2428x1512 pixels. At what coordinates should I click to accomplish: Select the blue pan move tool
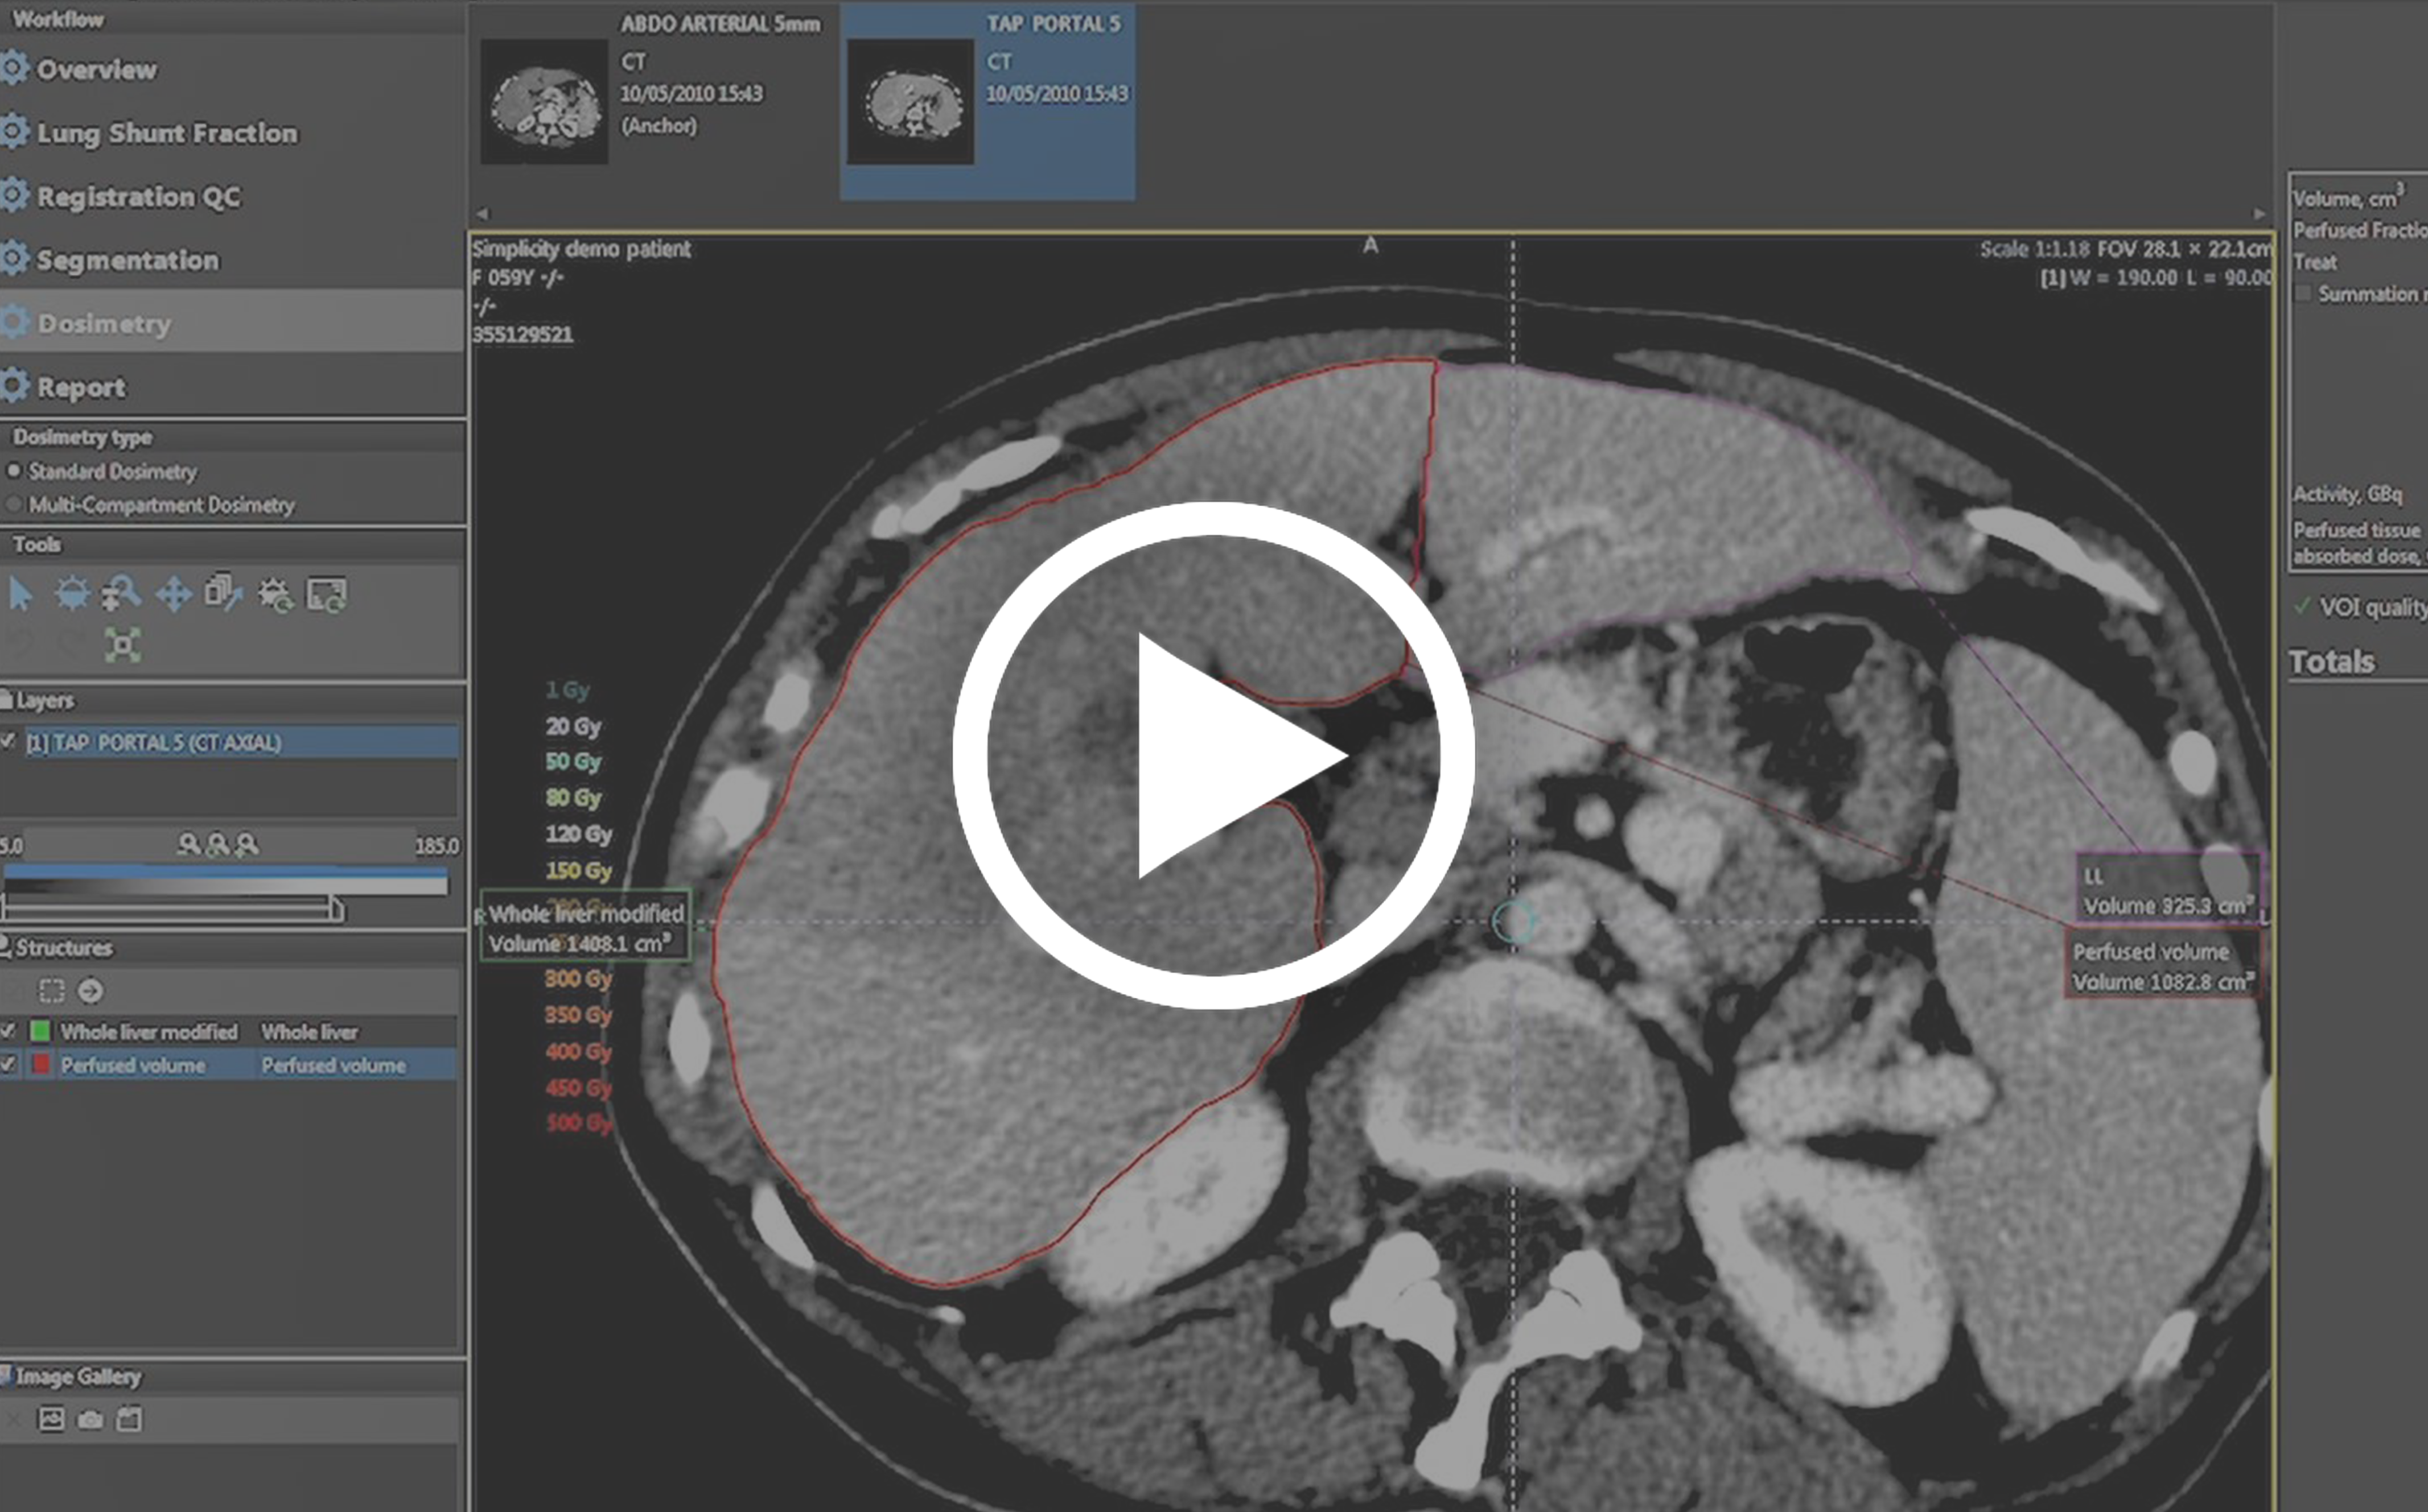pos(174,595)
